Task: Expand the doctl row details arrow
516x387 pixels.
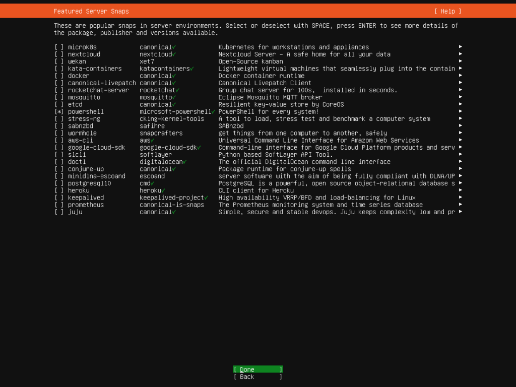Action: [461, 162]
